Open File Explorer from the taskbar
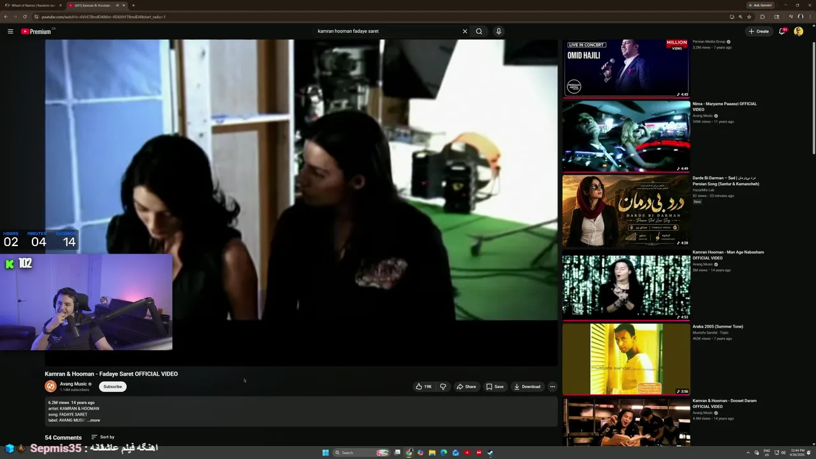The height and width of the screenshot is (459, 816). [x=432, y=453]
